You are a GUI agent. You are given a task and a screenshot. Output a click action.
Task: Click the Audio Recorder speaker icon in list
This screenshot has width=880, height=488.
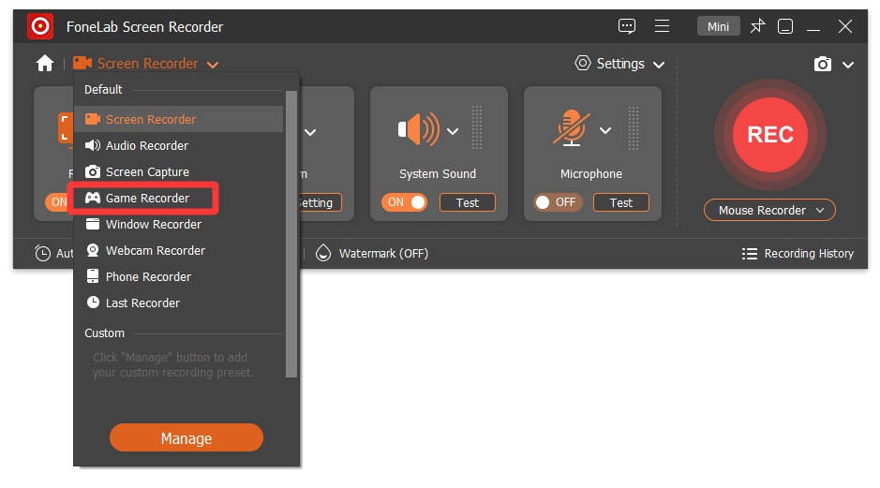[x=93, y=145]
